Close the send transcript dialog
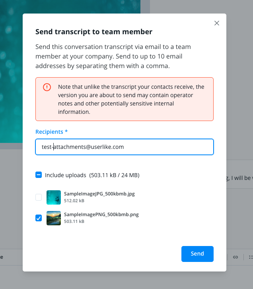The image size is (253, 289). [217, 23]
